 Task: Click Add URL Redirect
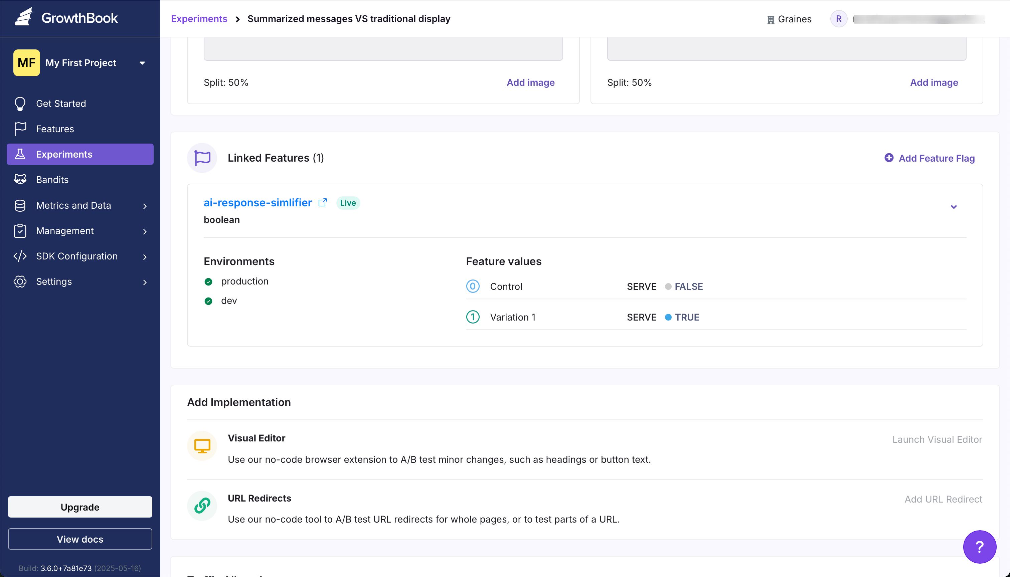point(944,499)
